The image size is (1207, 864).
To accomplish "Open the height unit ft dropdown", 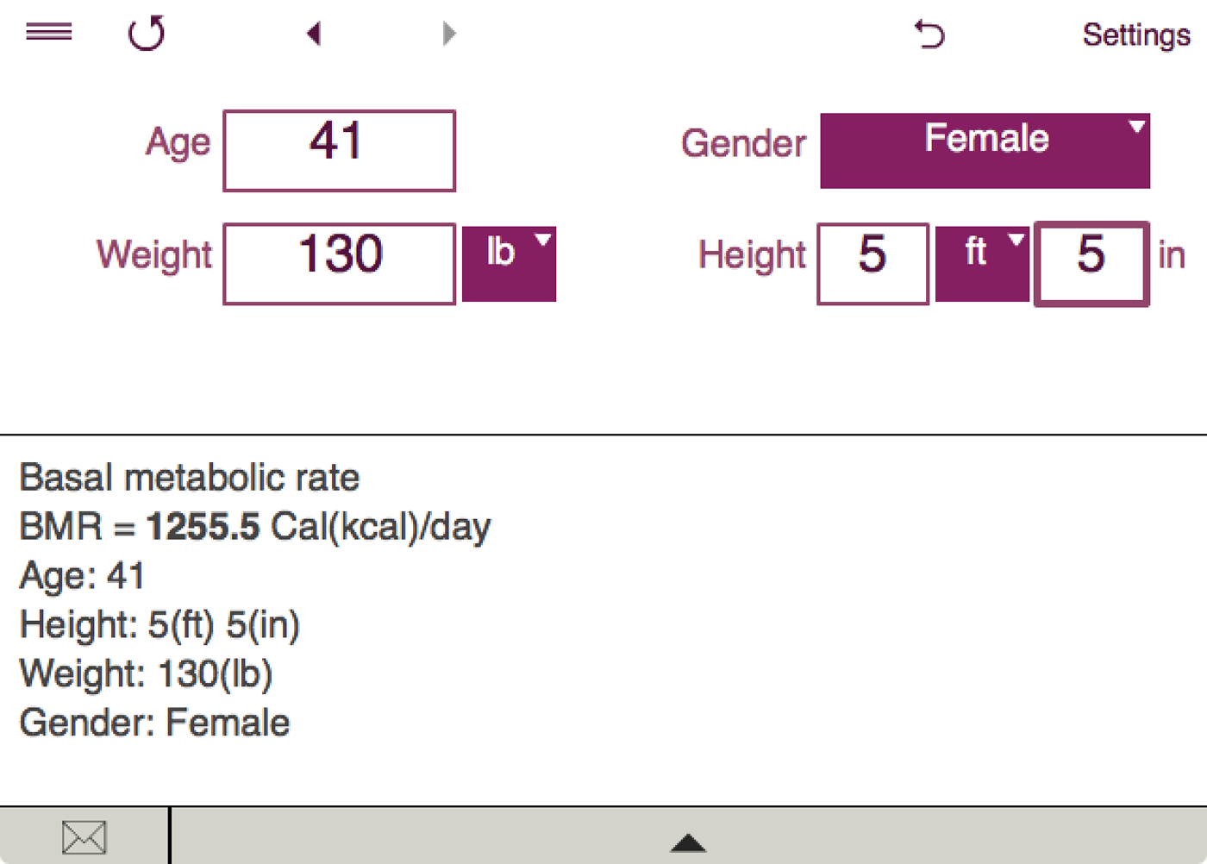I will pos(981,263).
